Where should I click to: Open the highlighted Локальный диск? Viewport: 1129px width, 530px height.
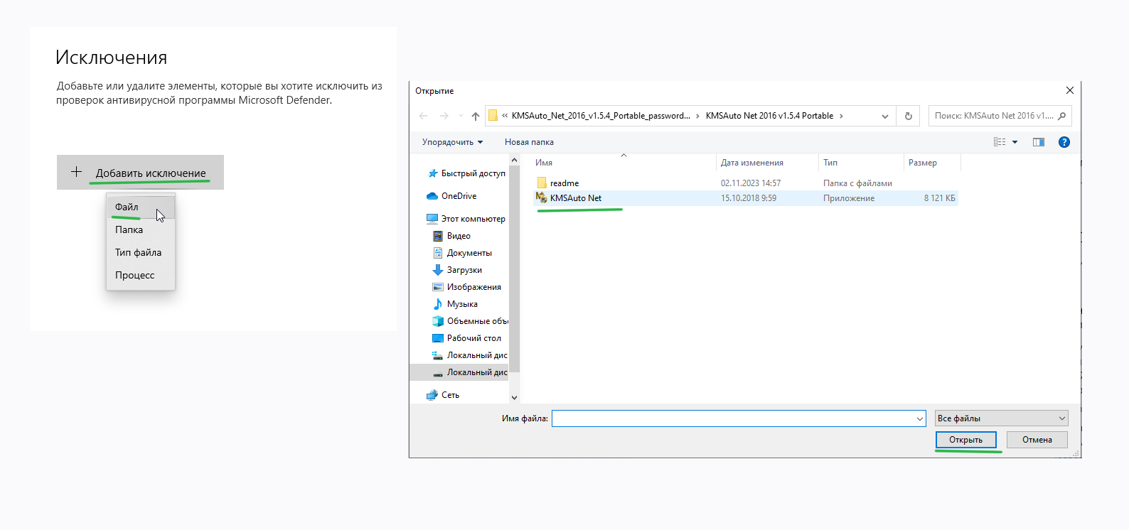click(459, 372)
